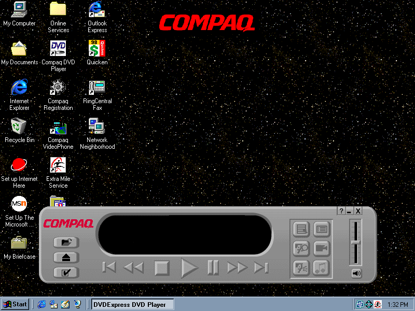Select the Extra Mile Service shortcut
415x311 pixels.
coord(58,173)
